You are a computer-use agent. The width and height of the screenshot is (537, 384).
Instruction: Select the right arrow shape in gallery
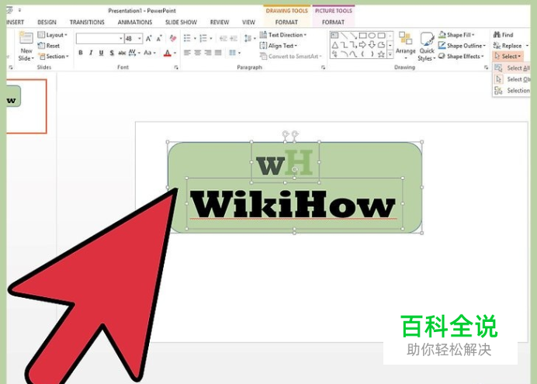coord(362,45)
